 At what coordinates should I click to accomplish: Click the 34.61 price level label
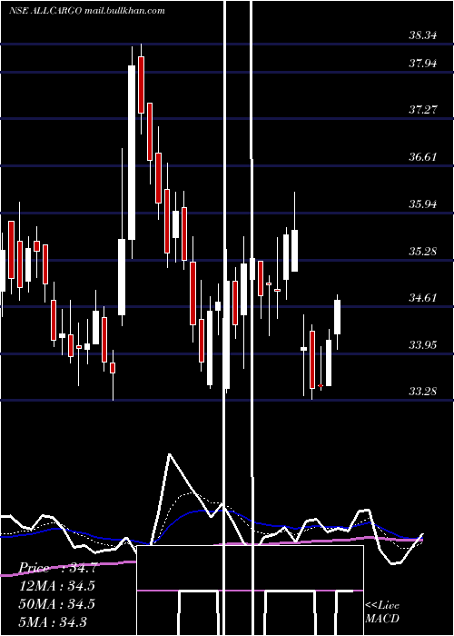coord(423,298)
